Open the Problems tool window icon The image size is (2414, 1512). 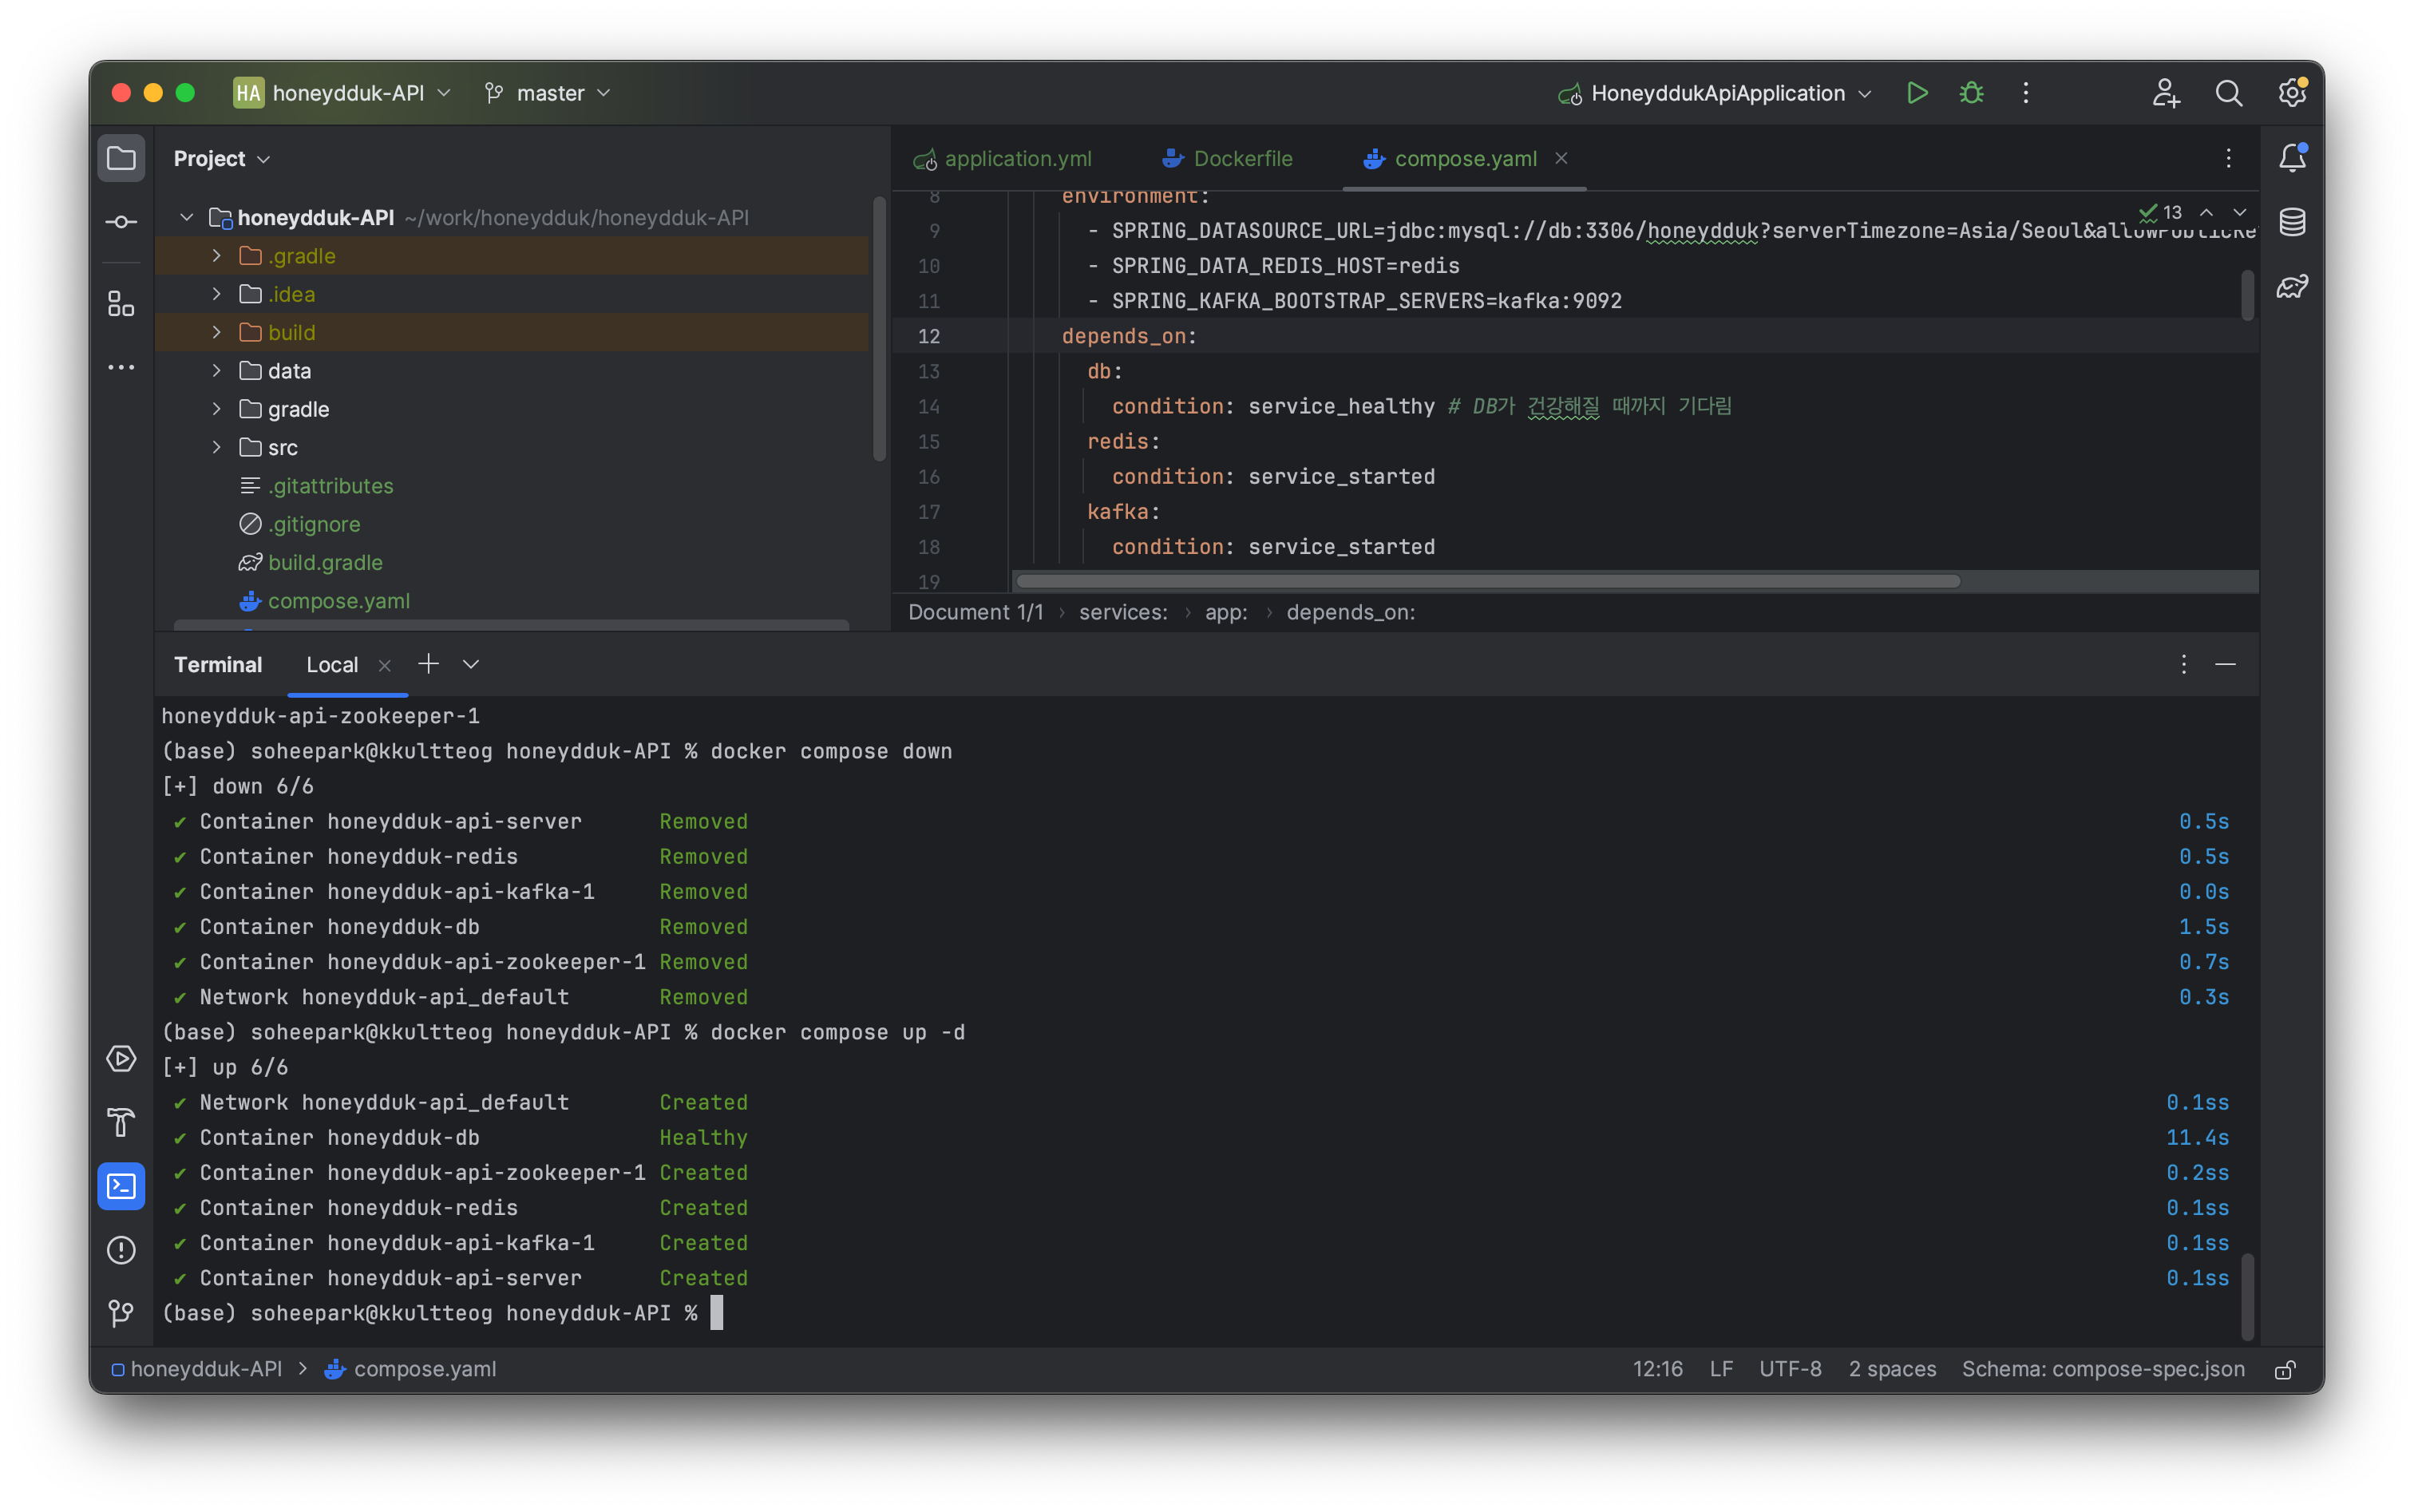pyautogui.click(x=121, y=1250)
